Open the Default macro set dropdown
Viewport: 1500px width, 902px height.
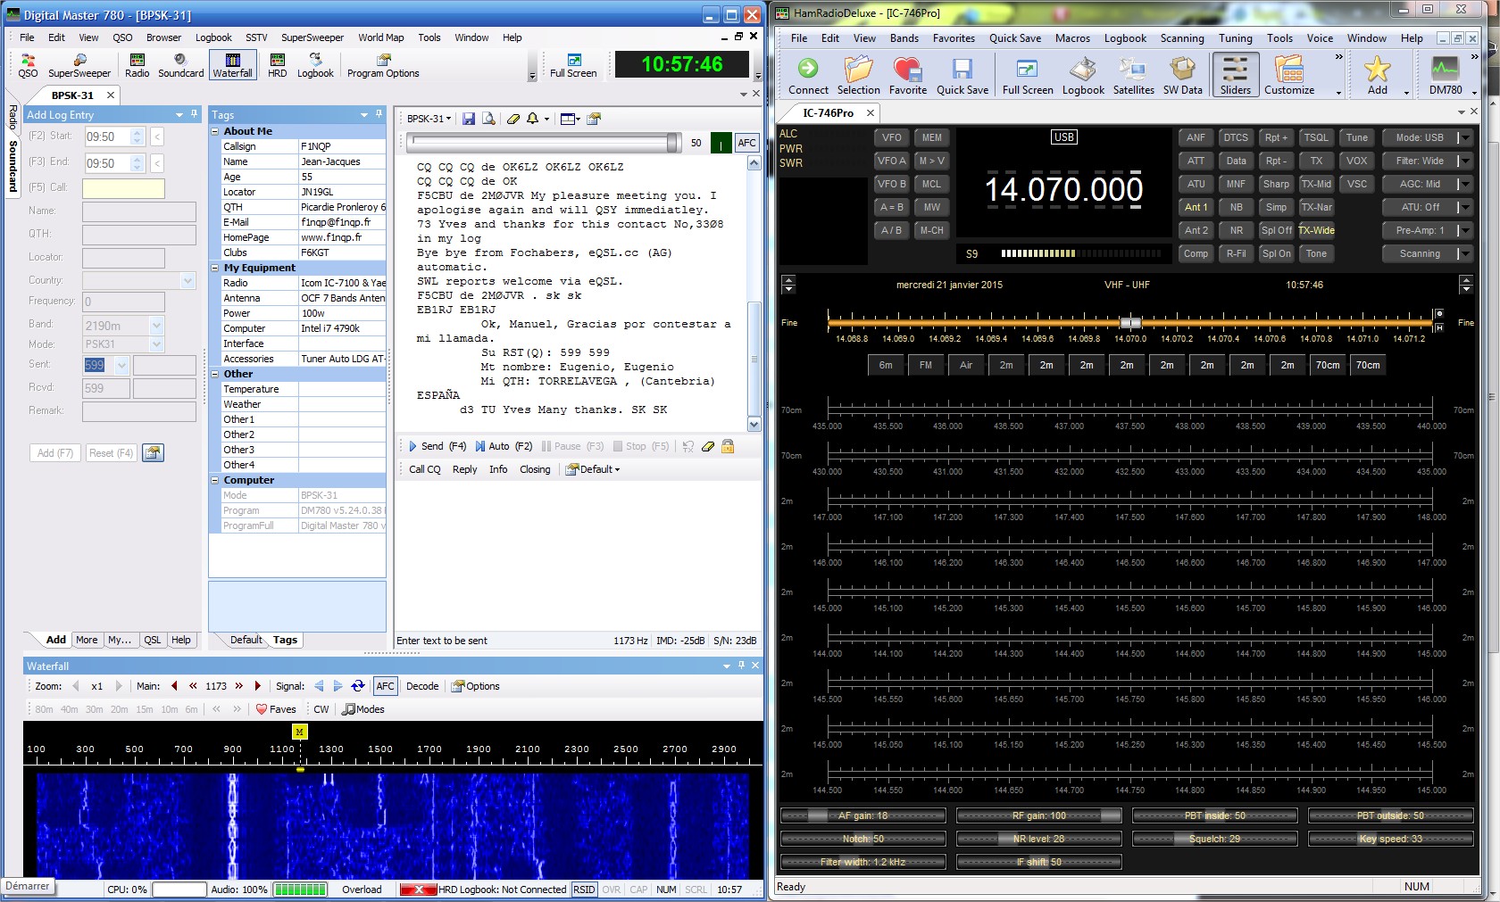(x=593, y=469)
